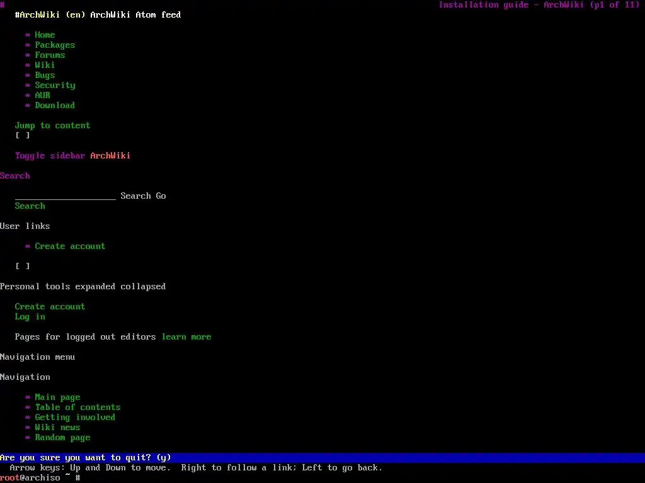Open the learn more link

tap(186, 337)
